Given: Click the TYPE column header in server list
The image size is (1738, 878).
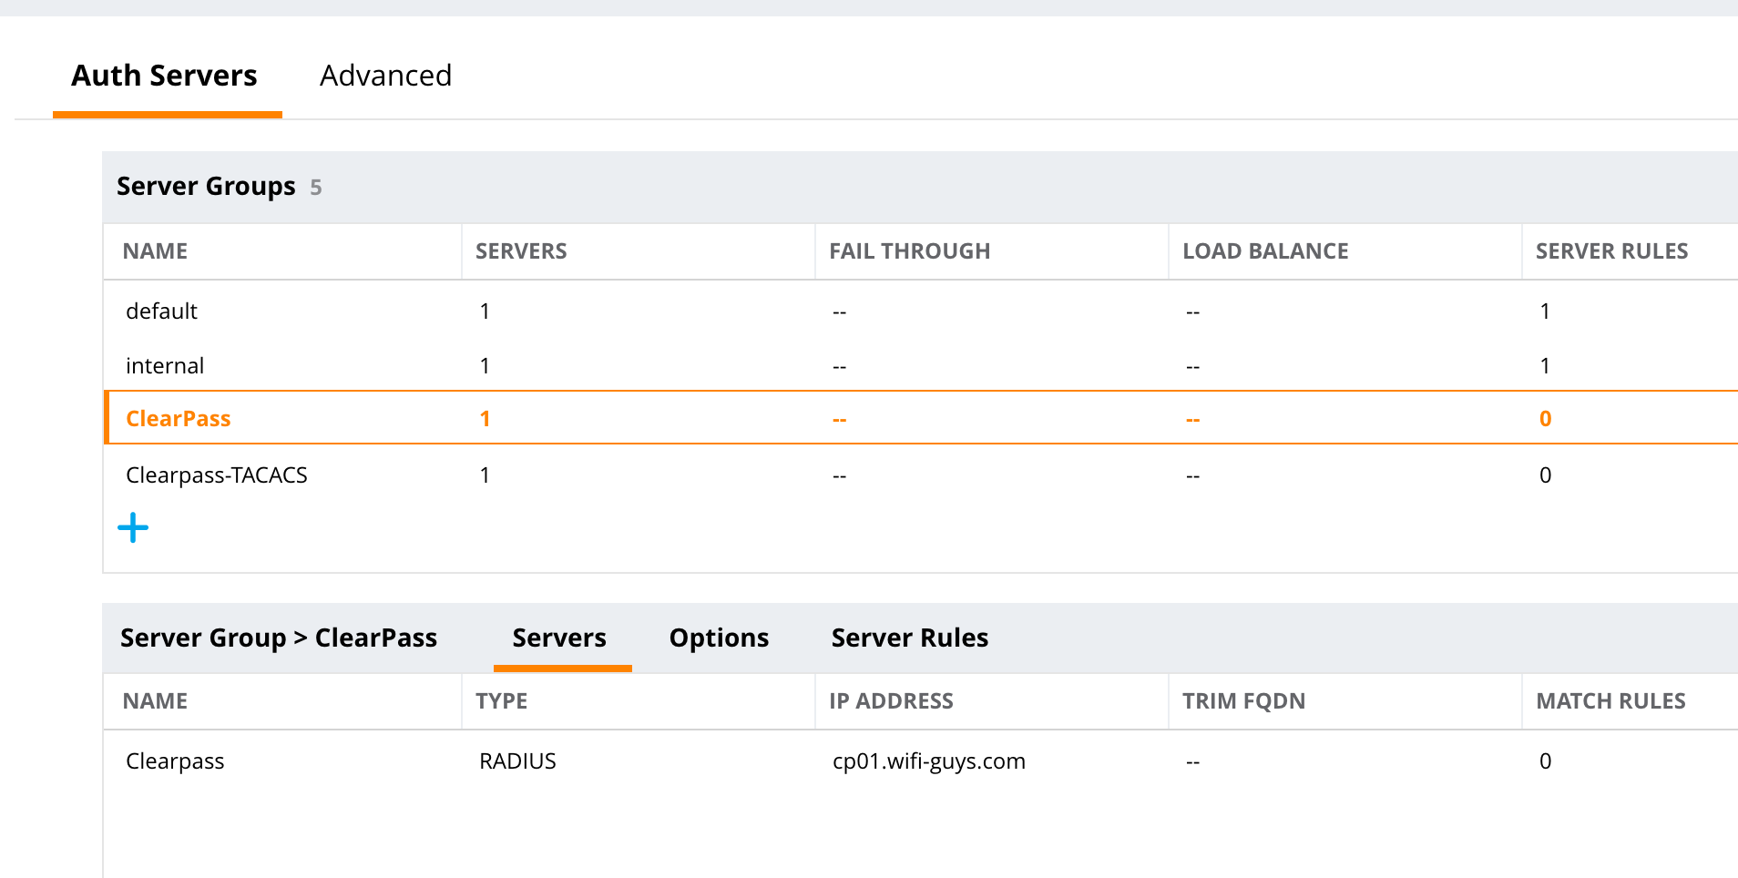Looking at the screenshot, I should tap(502, 700).
